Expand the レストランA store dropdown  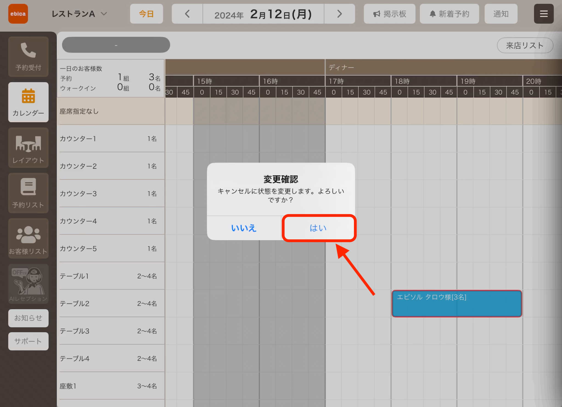(79, 14)
